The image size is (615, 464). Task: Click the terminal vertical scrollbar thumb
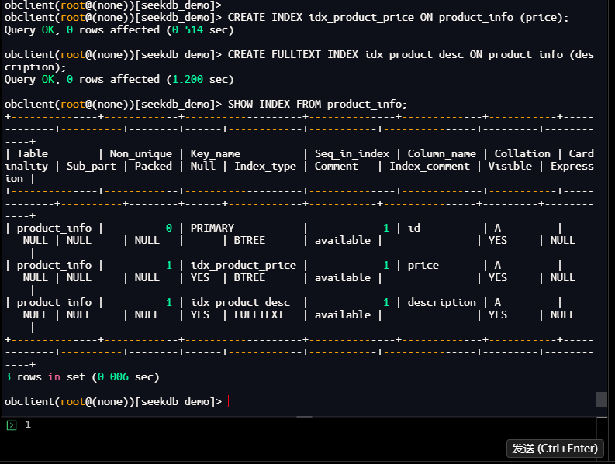[601, 400]
